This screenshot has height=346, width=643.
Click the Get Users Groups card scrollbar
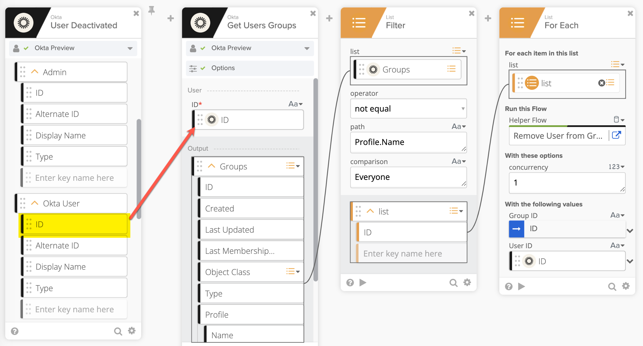[x=316, y=179]
